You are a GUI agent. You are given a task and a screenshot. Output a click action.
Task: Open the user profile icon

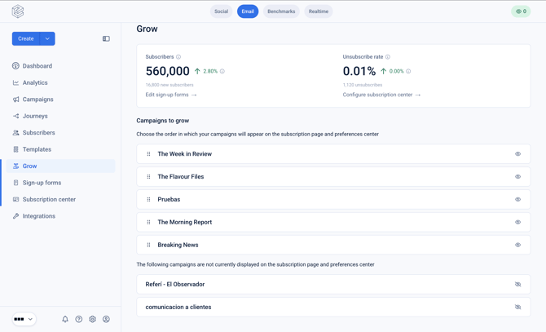coord(106,319)
